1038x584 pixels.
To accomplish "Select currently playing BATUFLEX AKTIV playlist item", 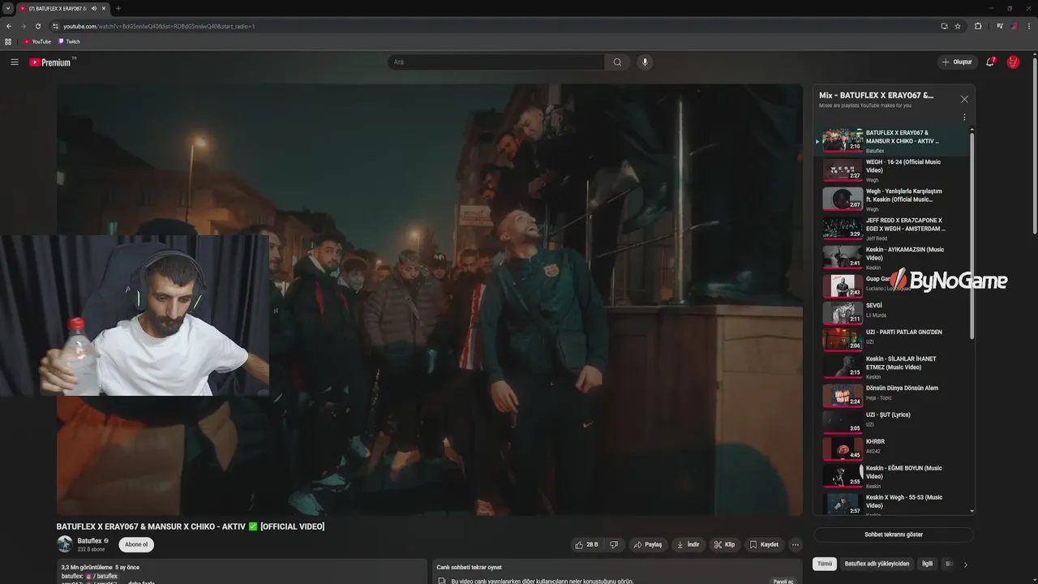I will [x=892, y=141].
